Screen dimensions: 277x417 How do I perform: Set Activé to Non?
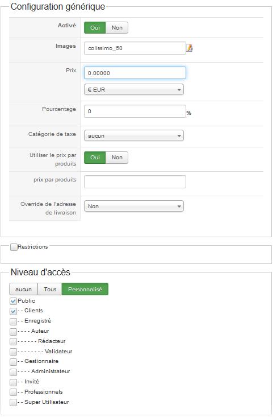tap(117, 28)
